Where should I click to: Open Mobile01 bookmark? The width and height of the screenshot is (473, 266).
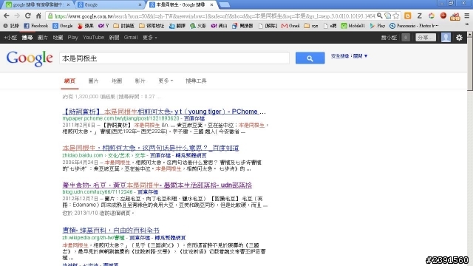tap(353, 26)
